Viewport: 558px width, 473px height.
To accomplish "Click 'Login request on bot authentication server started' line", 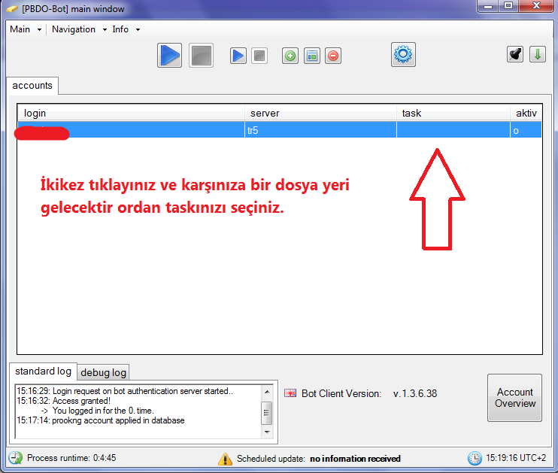I will 125,391.
